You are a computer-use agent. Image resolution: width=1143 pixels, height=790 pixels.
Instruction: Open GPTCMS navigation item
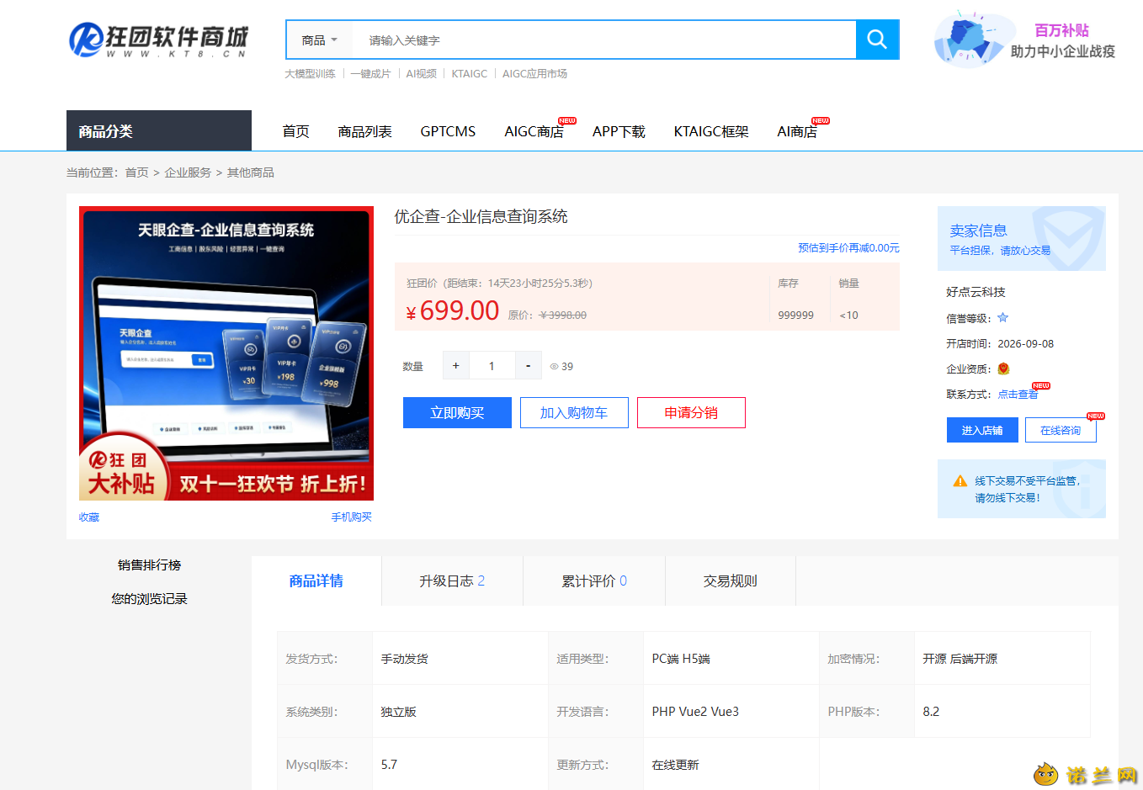[x=448, y=131]
